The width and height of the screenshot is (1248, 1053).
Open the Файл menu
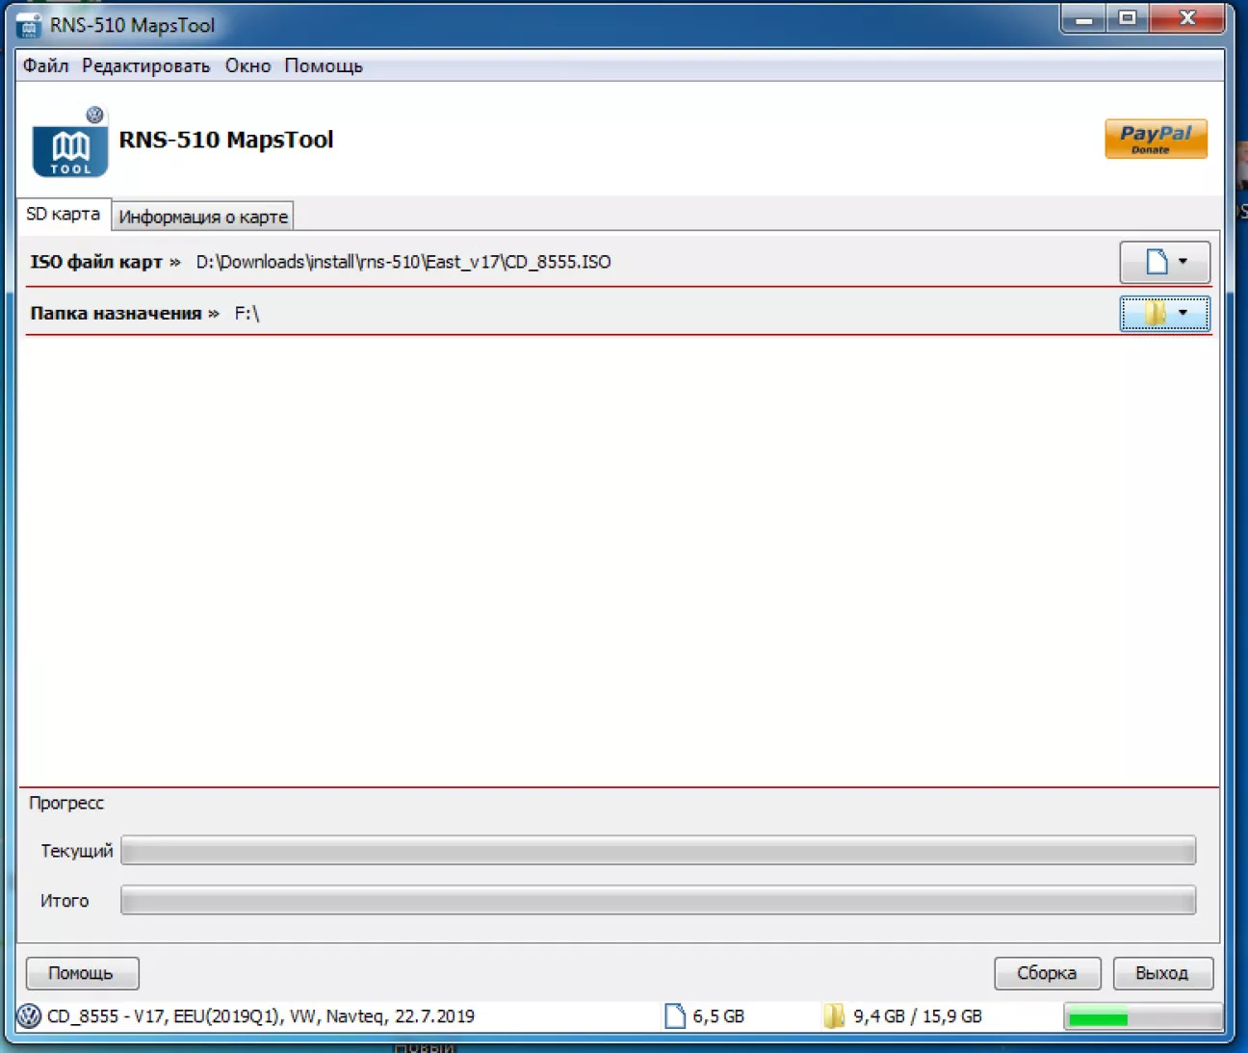coord(45,65)
